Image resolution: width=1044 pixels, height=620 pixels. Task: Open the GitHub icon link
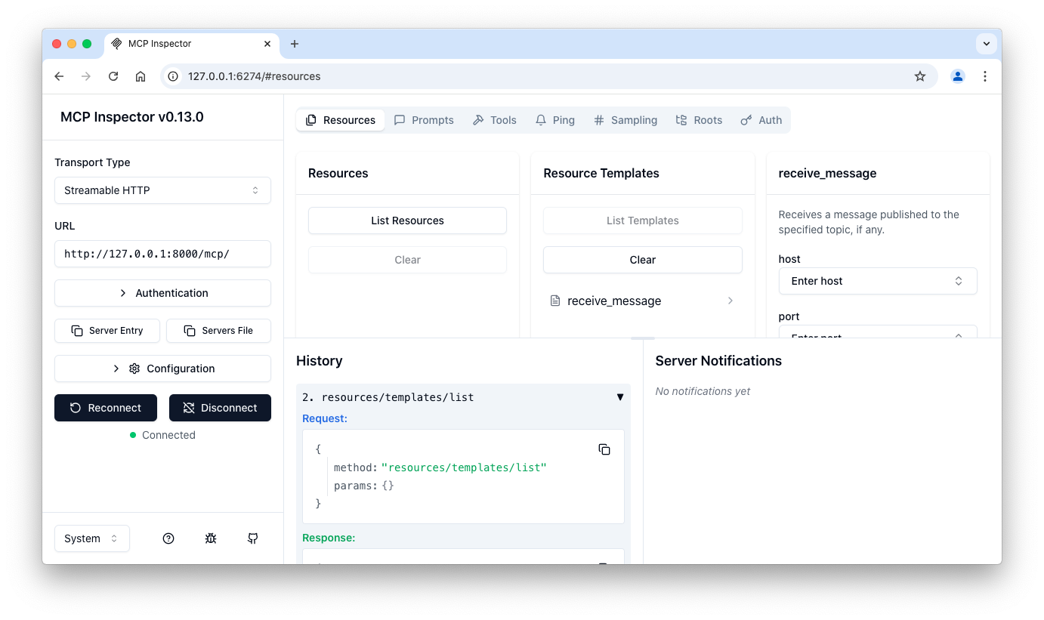click(x=253, y=538)
